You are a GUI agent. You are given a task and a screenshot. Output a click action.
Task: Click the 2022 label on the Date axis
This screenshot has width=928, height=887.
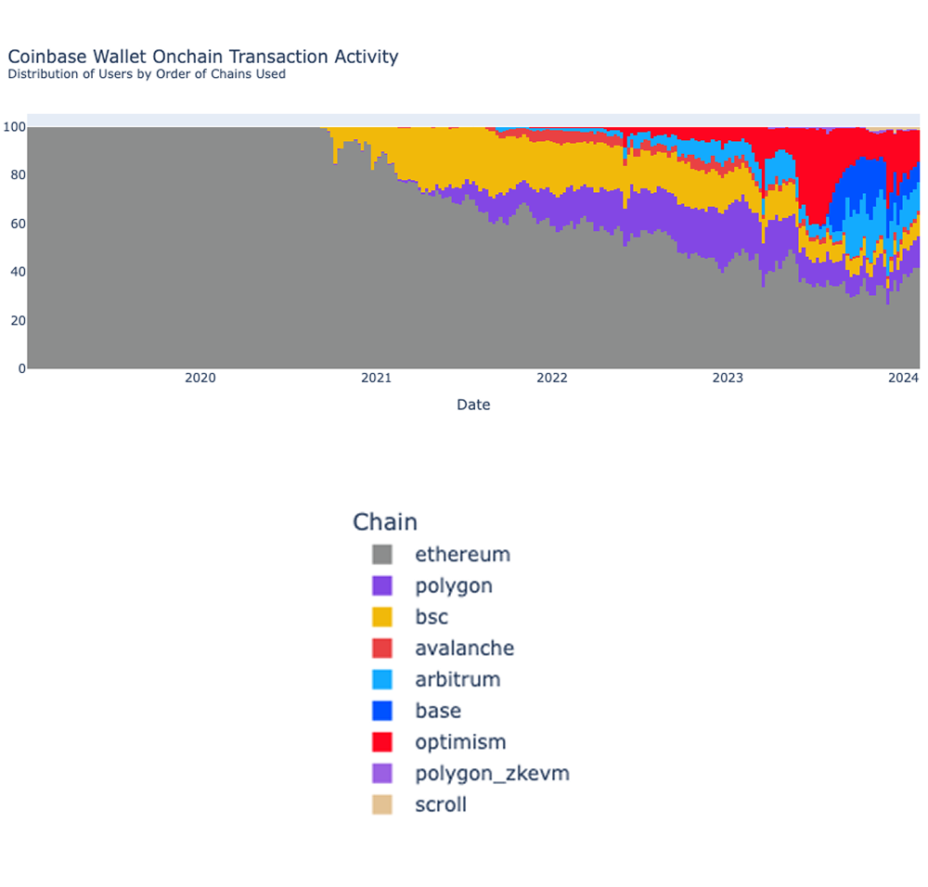pos(552,378)
